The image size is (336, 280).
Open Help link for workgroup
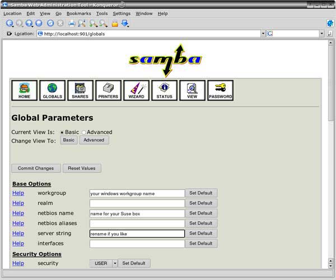pos(18,193)
